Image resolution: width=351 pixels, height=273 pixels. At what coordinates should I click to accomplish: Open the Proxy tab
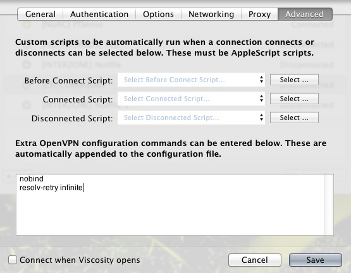259,15
